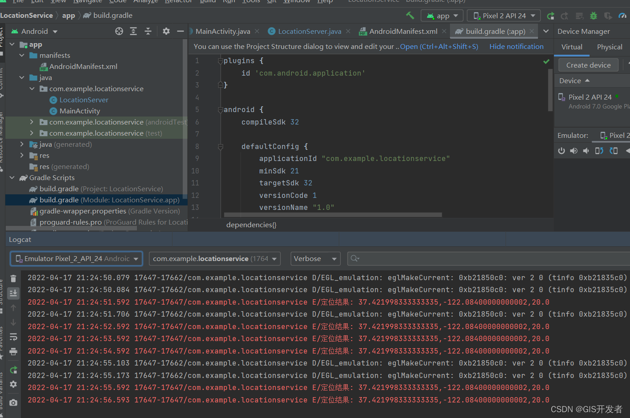Open Logcat settings gear icon

tap(13, 384)
